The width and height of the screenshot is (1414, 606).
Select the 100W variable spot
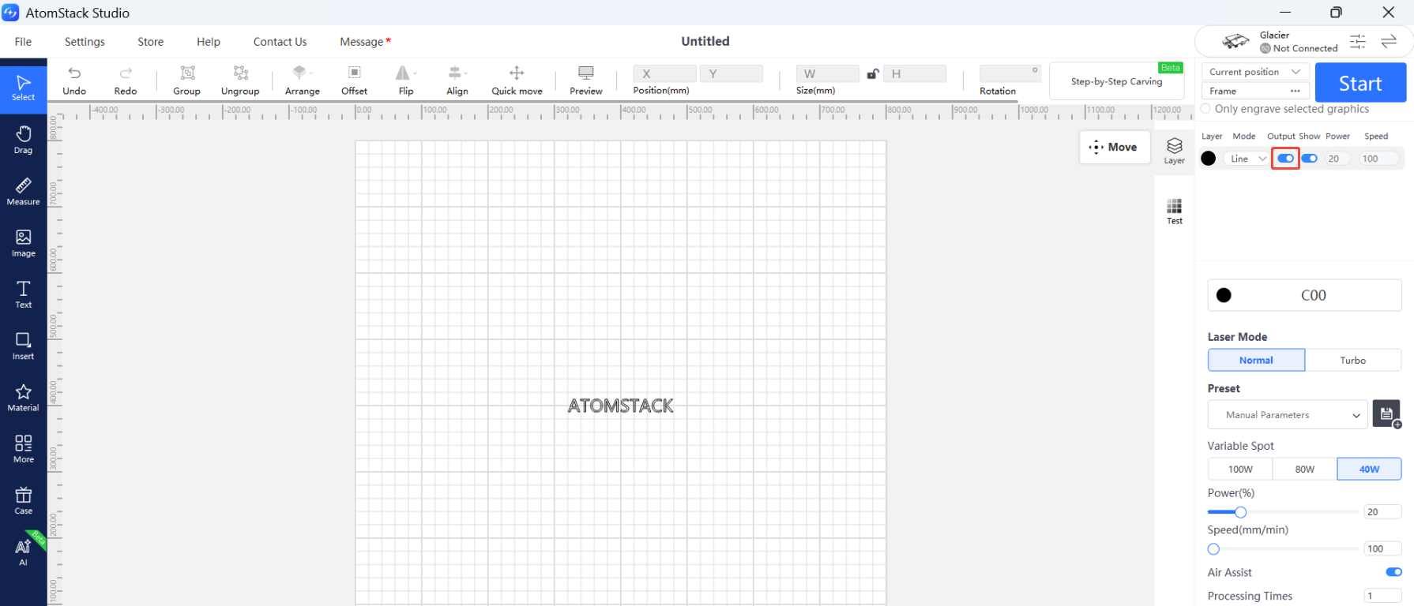tap(1240, 469)
